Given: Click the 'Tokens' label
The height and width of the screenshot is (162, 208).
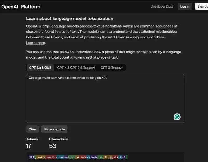Looking at the screenshot, I should (32, 139).
